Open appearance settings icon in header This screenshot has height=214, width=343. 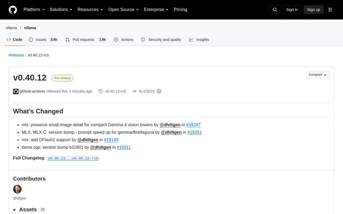330,10
